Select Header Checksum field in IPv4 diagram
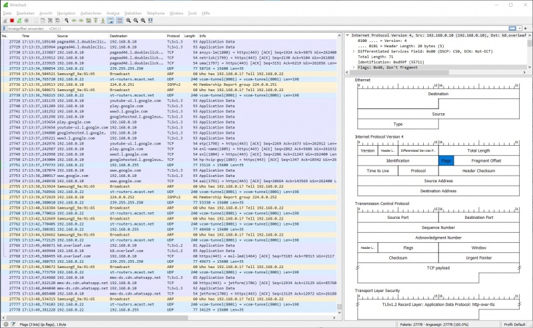This screenshot has height=328, width=533. (478, 171)
